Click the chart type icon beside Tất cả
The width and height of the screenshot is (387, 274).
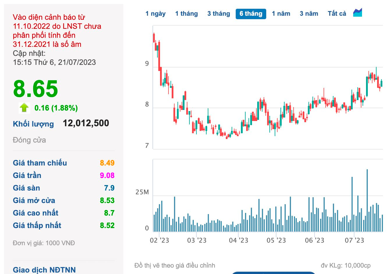coord(358,13)
